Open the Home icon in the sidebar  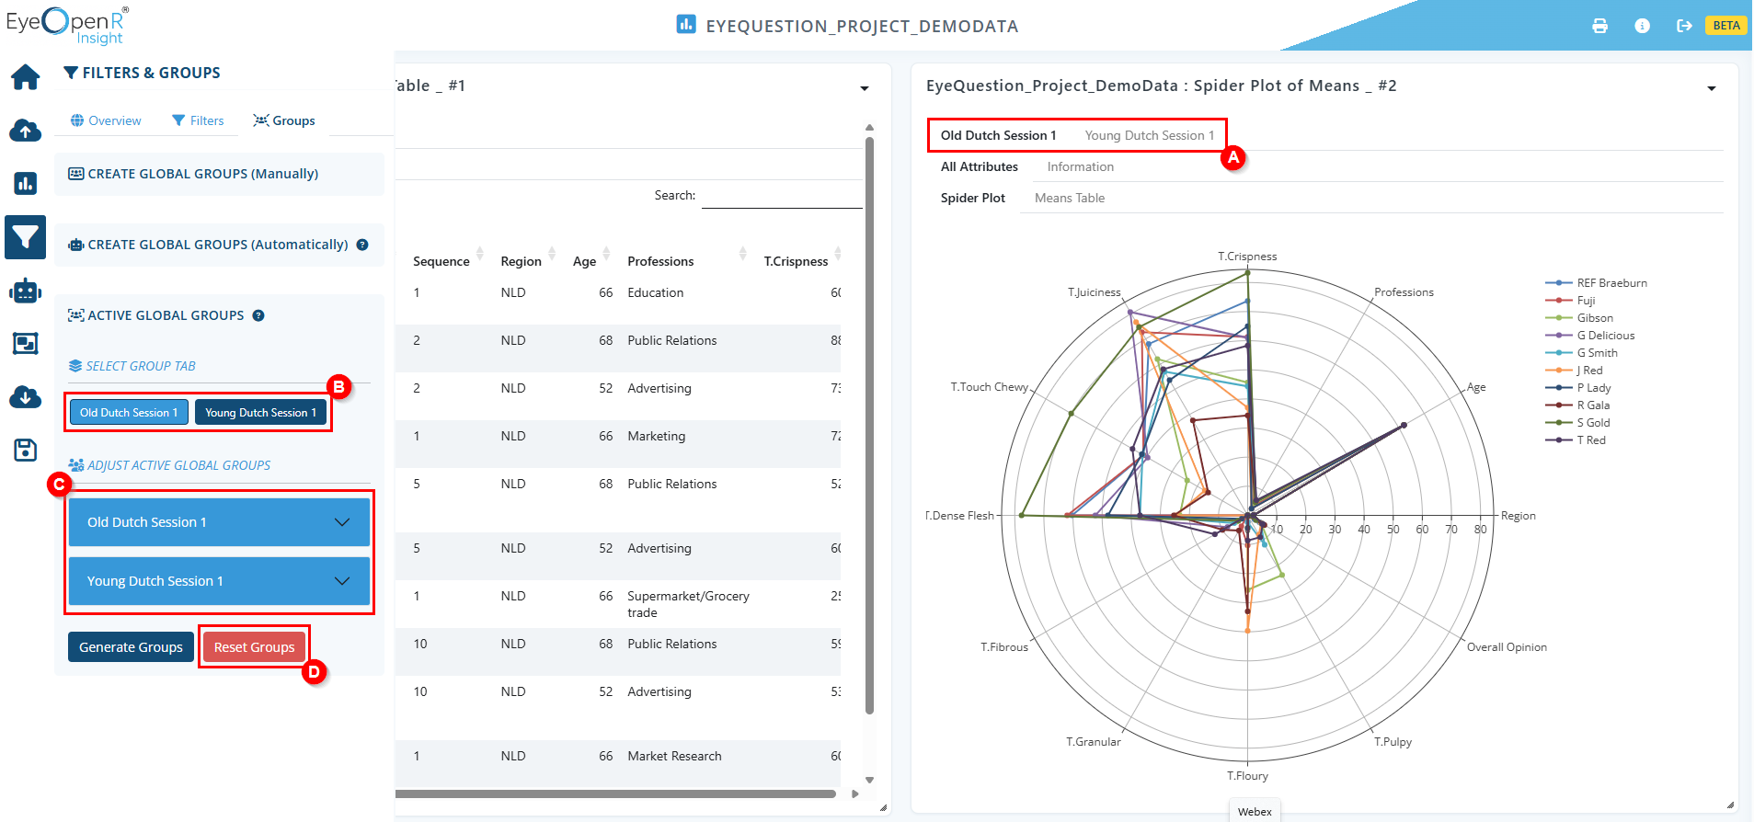point(26,77)
